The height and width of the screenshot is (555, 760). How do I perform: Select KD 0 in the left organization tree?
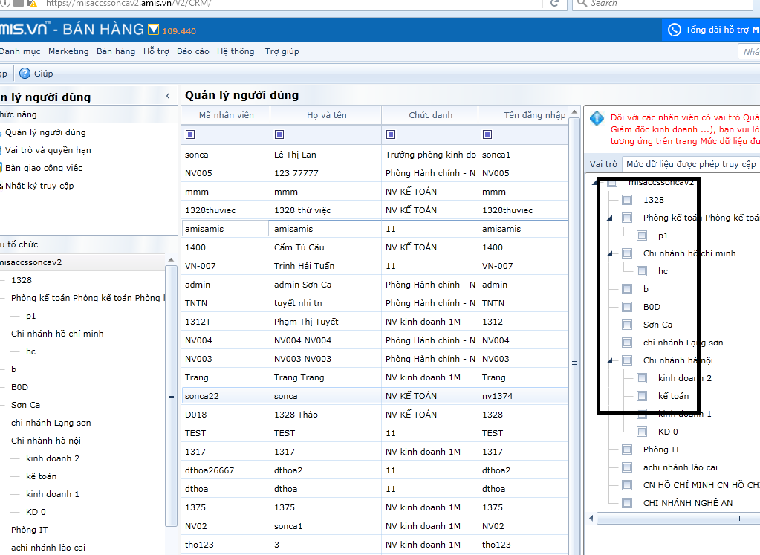[x=36, y=512]
